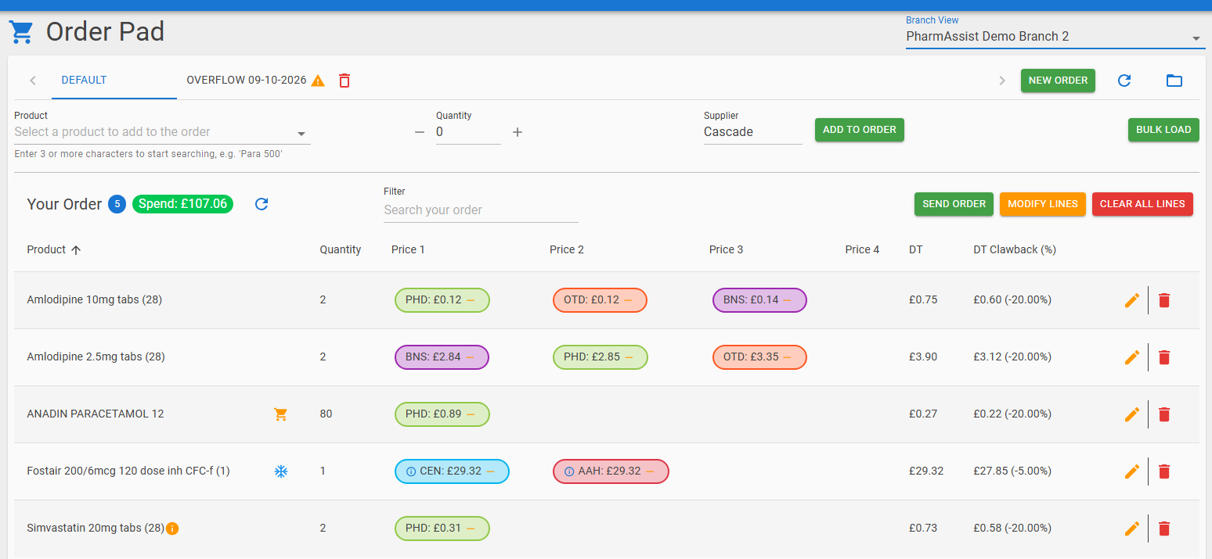Edit the Simvastatin 20mg tabs line
The width and height of the screenshot is (1212, 559).
click(x=1132, y=529)
